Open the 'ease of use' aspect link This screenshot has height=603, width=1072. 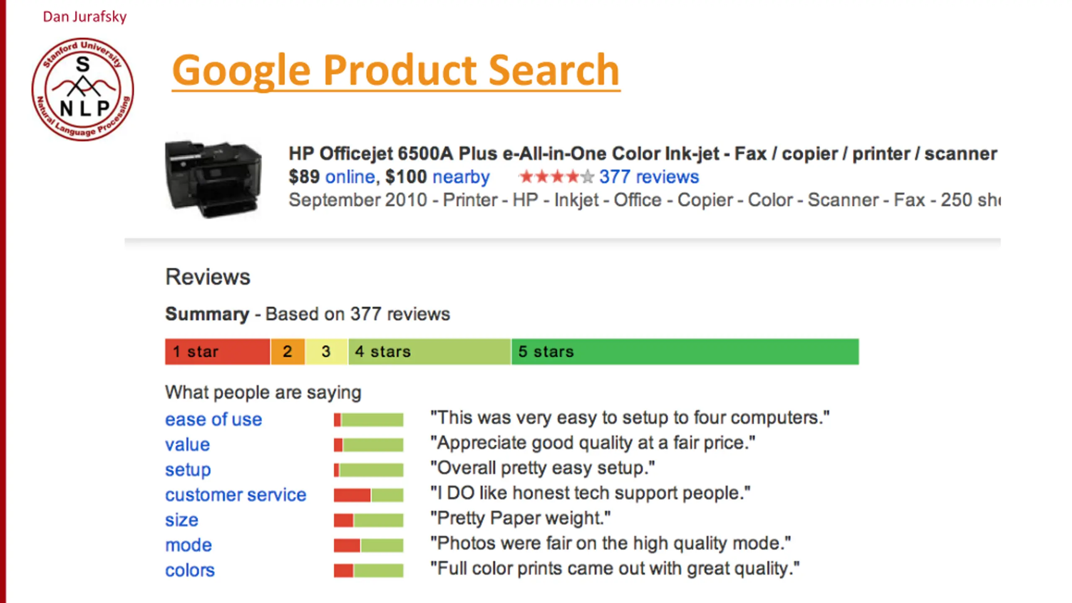[x=214, y=419]
